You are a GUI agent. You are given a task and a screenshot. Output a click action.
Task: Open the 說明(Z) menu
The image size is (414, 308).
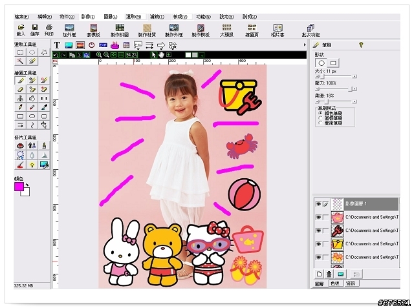(250, 17)
